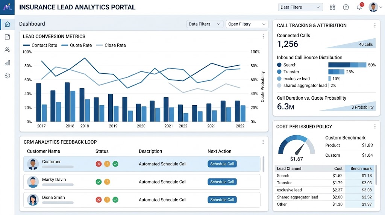Open the settings gear sidebar icon
The height and width of the screenshot is (215, 385).
pos(8,76)
